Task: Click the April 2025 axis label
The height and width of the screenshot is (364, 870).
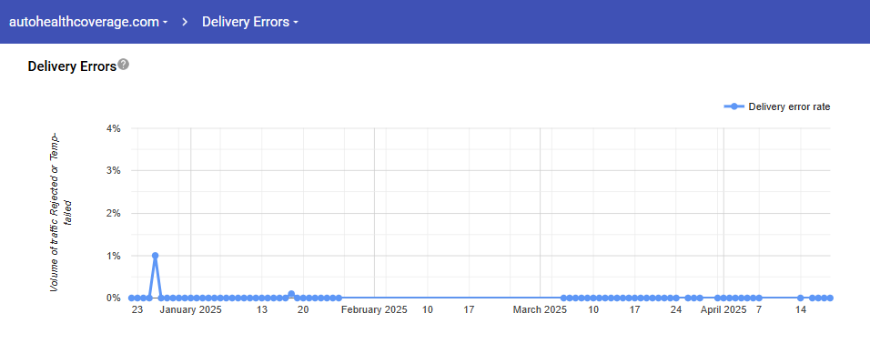Action: click(x=723, y=310)
